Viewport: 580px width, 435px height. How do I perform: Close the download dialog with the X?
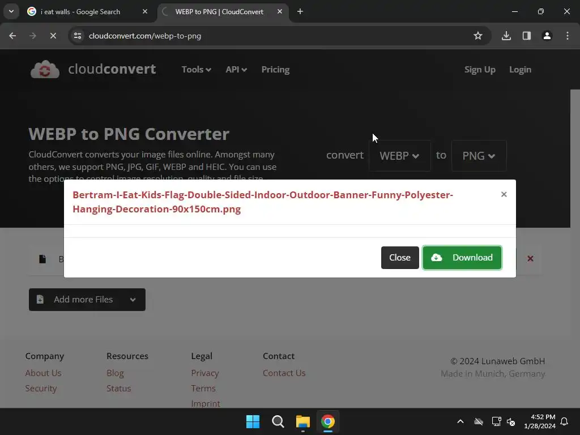[504, 194]
